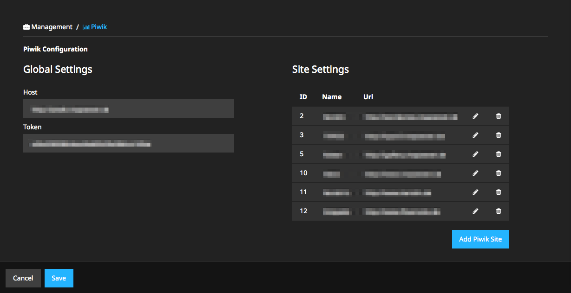
Task: Focus the Token input field
Action: [129, 143]
